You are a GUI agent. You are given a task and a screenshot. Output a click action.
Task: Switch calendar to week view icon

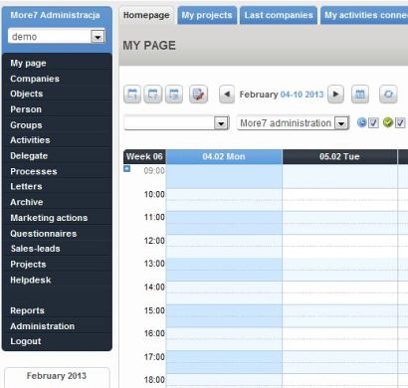152,95
